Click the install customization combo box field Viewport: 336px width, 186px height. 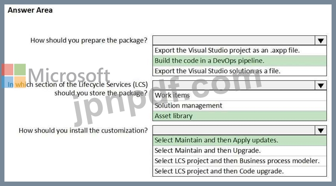click(234, 130)
